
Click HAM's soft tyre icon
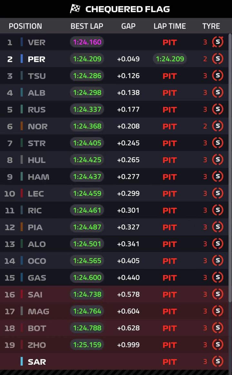pos(218,176)
